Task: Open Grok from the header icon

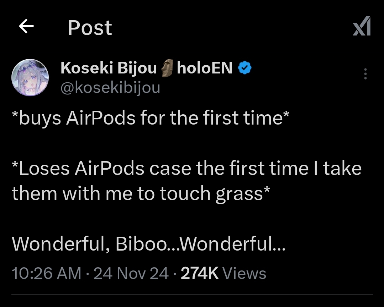Action: coord(361,26)
